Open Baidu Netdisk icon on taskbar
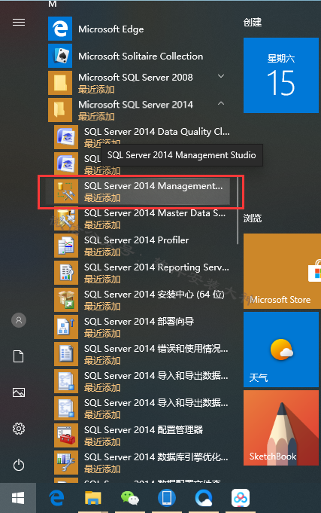This screenshot has width=321, height=513. tap(241, 498)
